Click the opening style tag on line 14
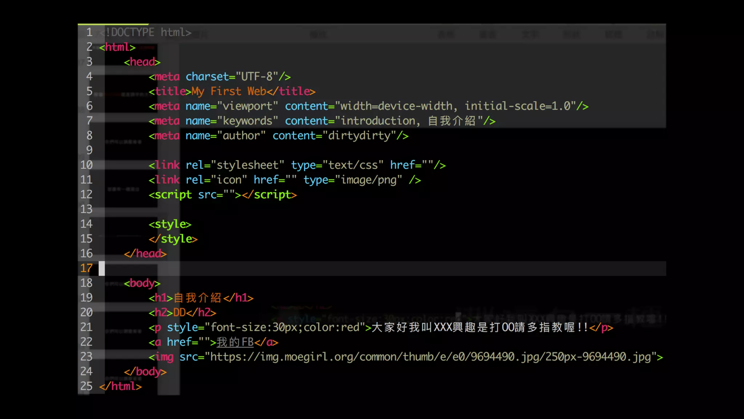 click(x=170, y=224)
